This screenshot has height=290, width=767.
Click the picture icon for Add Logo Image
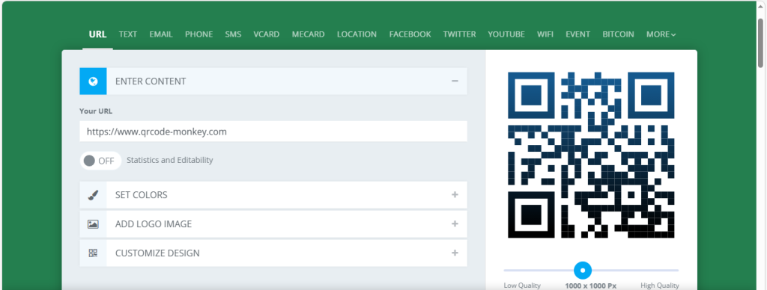[93, 224]
